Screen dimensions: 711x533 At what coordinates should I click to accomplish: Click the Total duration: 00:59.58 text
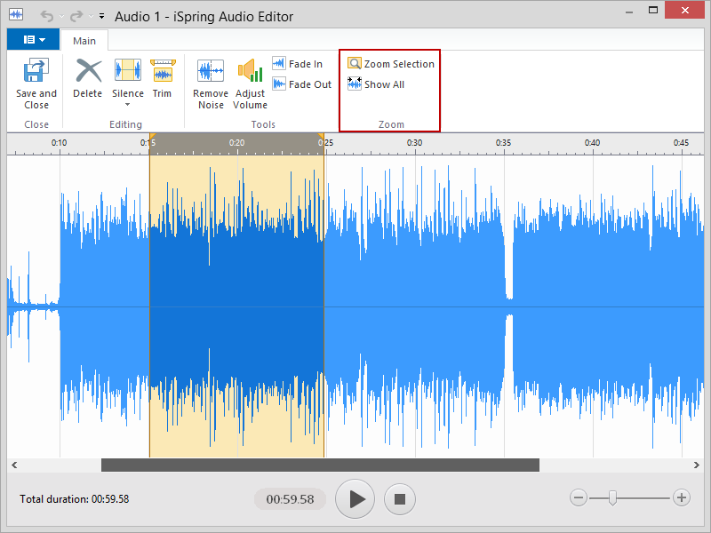click(x=75, y=499)
